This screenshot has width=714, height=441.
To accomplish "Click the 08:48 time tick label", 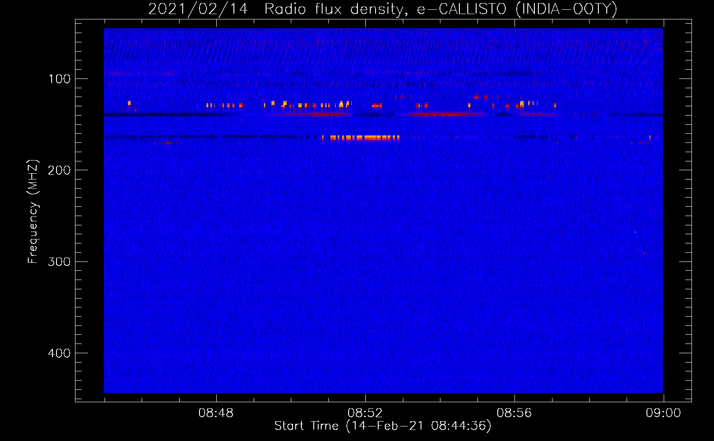I will 216,413.
